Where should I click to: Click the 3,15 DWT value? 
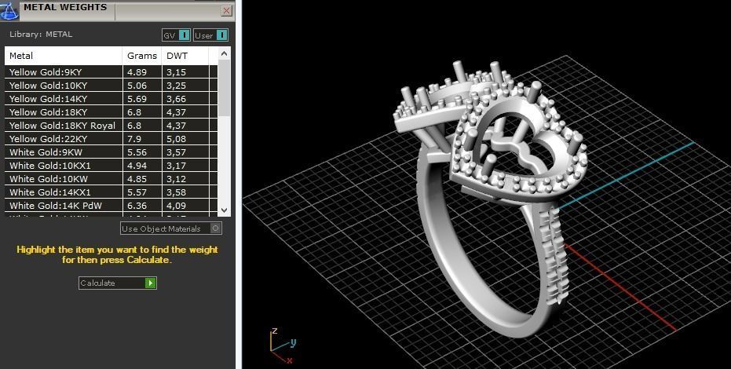pos(176,72)
